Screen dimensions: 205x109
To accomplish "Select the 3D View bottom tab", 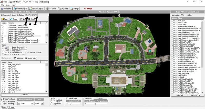I will point(11,107).
